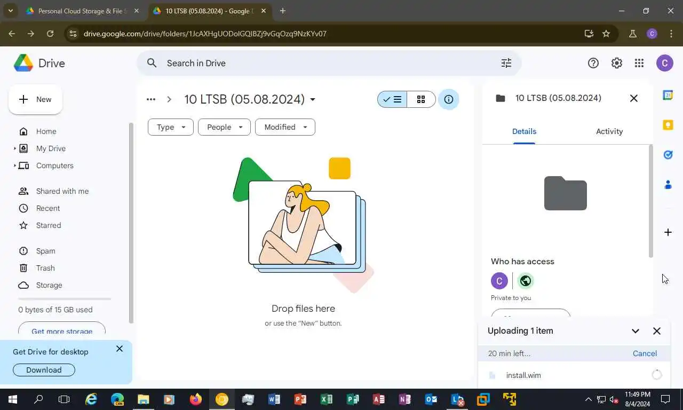This screenshot has width=683, height=410.
Task: Toggle the view details info button
Action: (x=449, y=99)
